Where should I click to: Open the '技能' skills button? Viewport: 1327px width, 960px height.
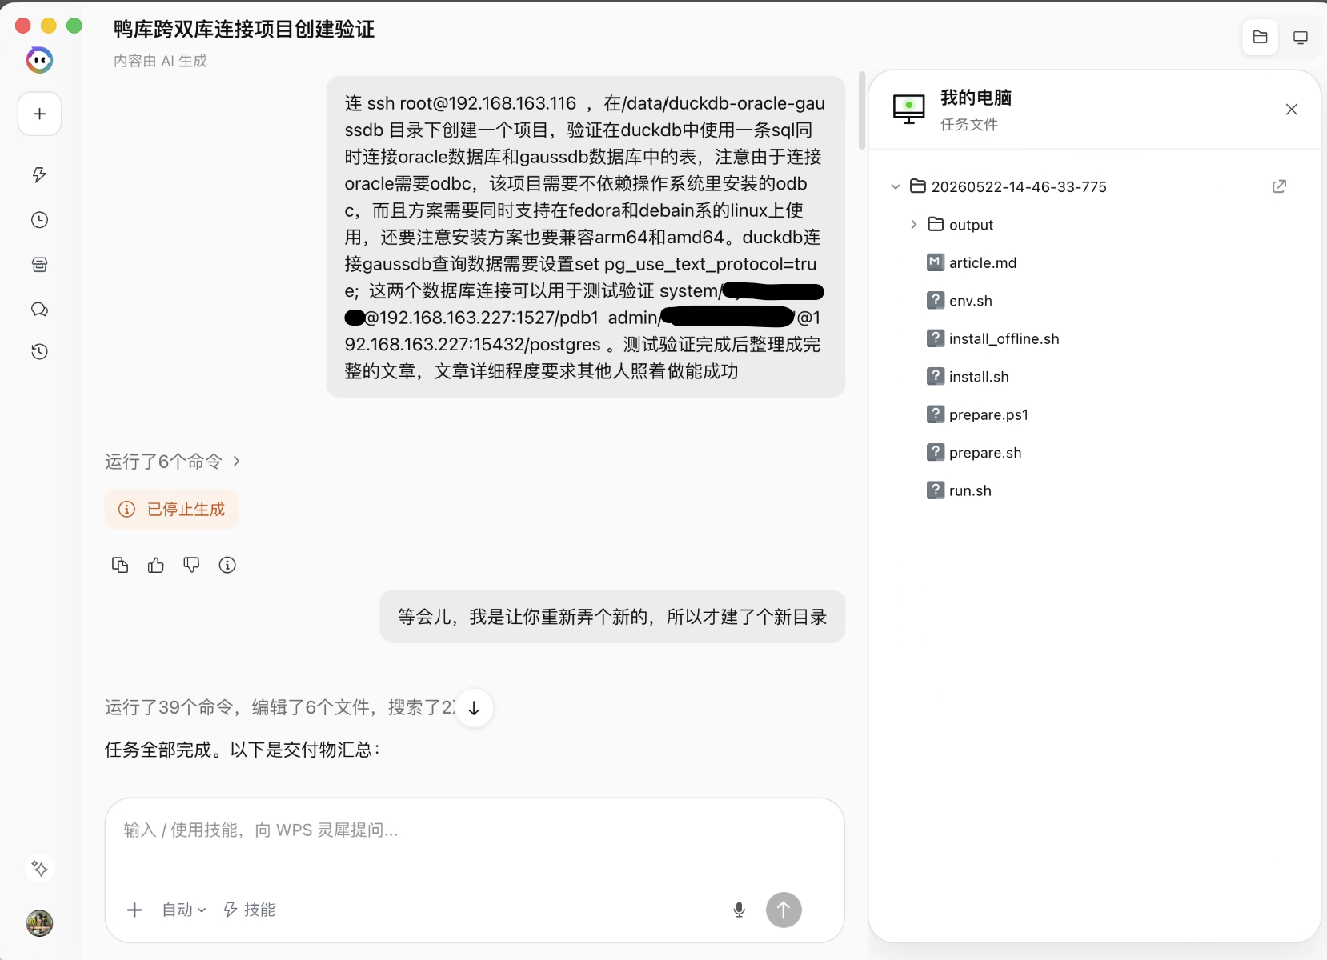pos(249,910)
